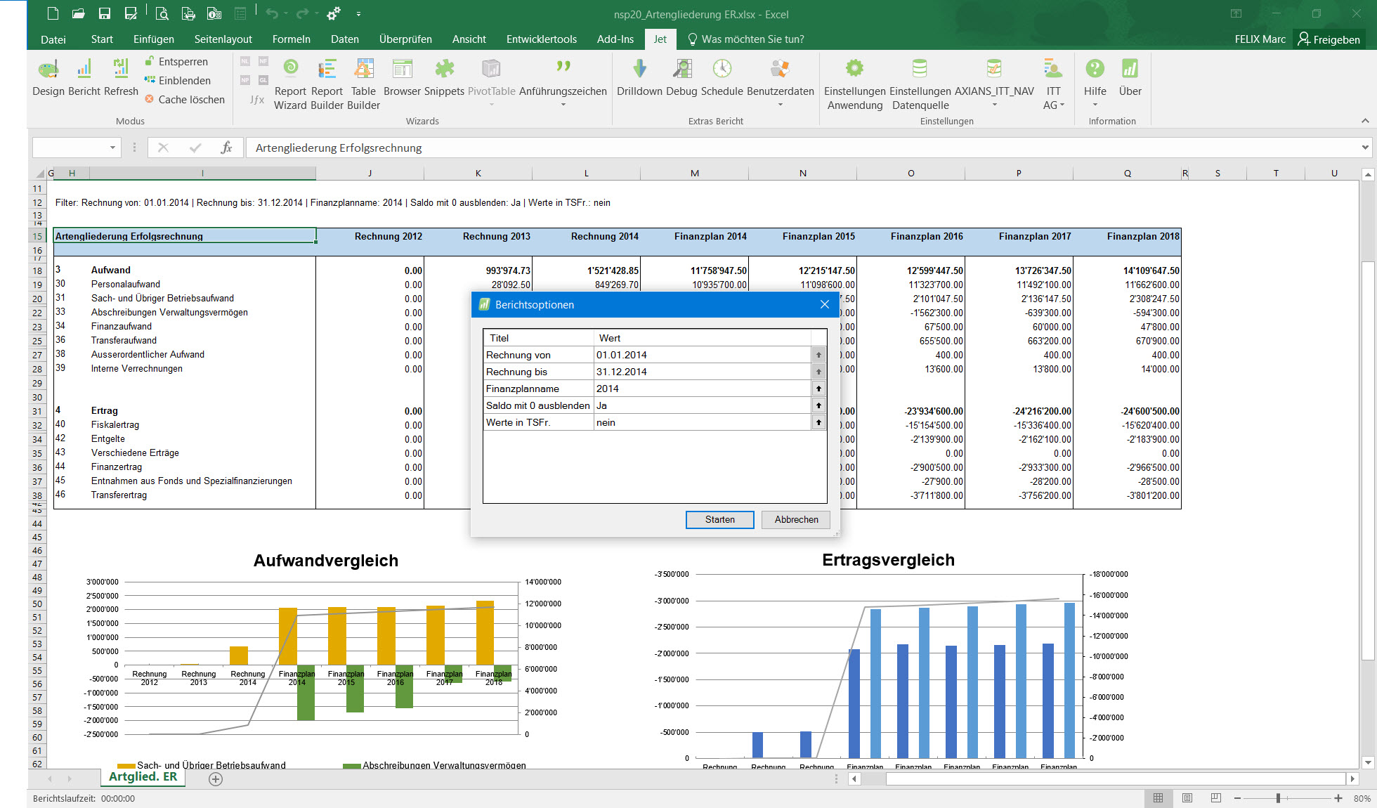This screenshot has width=1377, height=808.
Task: Customize the quick access toolbar dropdown
Action: [x=358, y=13]
